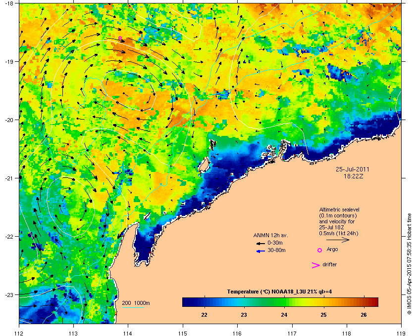The height and width of the screenshot is (336, 416).
Task: Click the 'drifter' legend label
Action: coord(330,264)
